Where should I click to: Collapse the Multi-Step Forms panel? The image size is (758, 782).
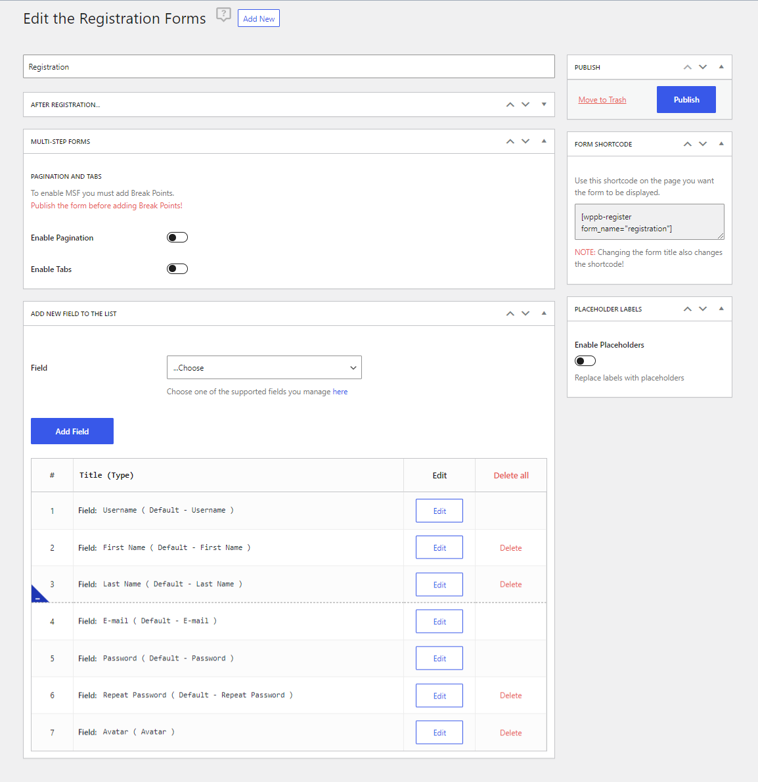tap(544, 142)
